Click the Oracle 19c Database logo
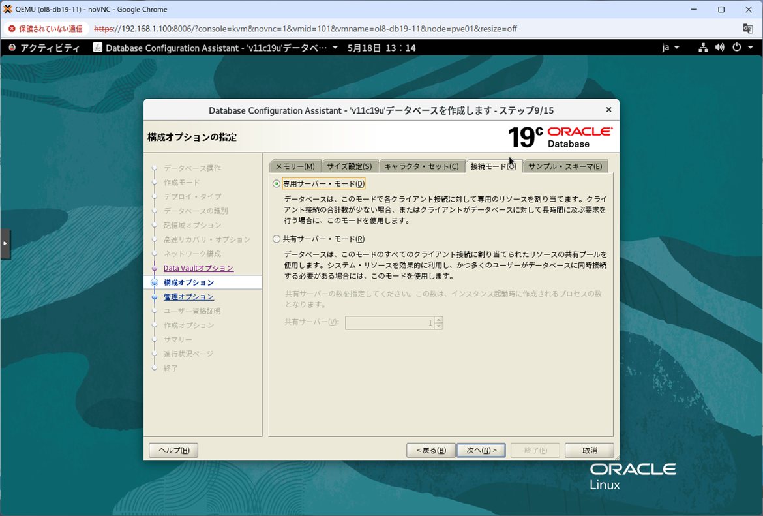The width and height of the screenshot is (763, 516). click(560, 137)
